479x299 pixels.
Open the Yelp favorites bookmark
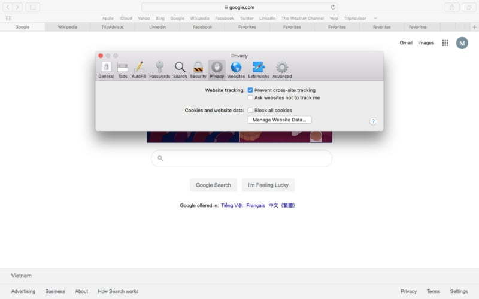click(334, 19)
